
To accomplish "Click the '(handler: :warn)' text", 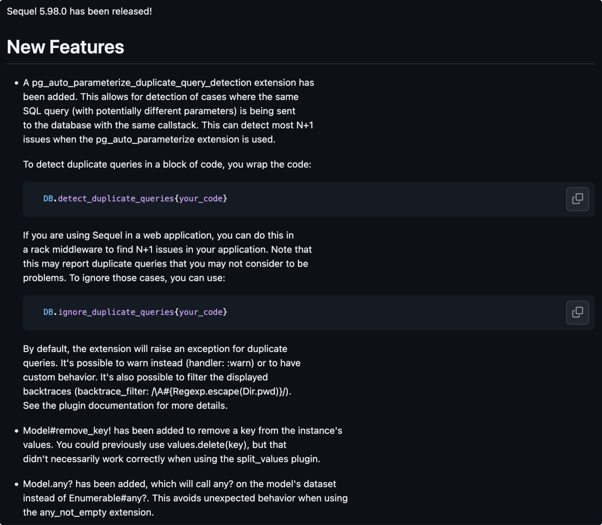I will tap(220, 363).
